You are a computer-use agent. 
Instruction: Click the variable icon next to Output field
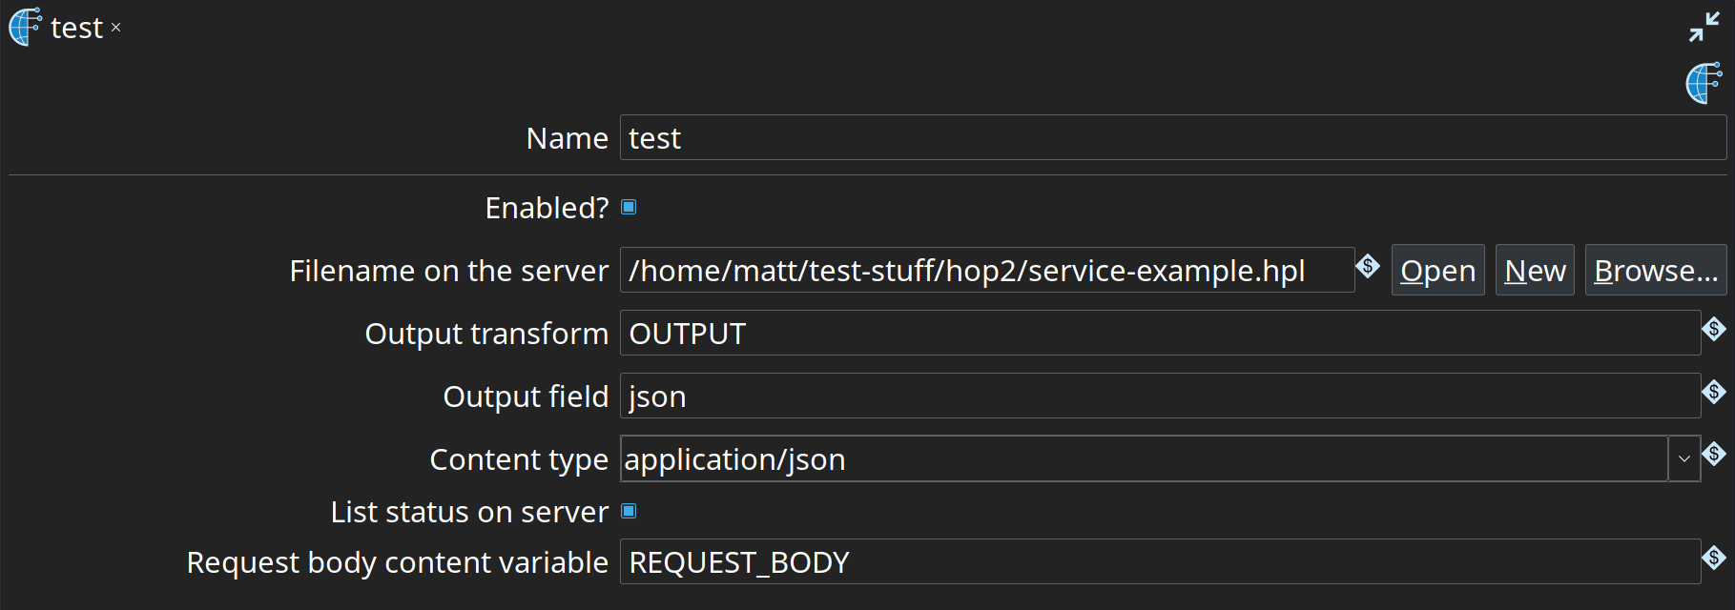[1713, 393]
